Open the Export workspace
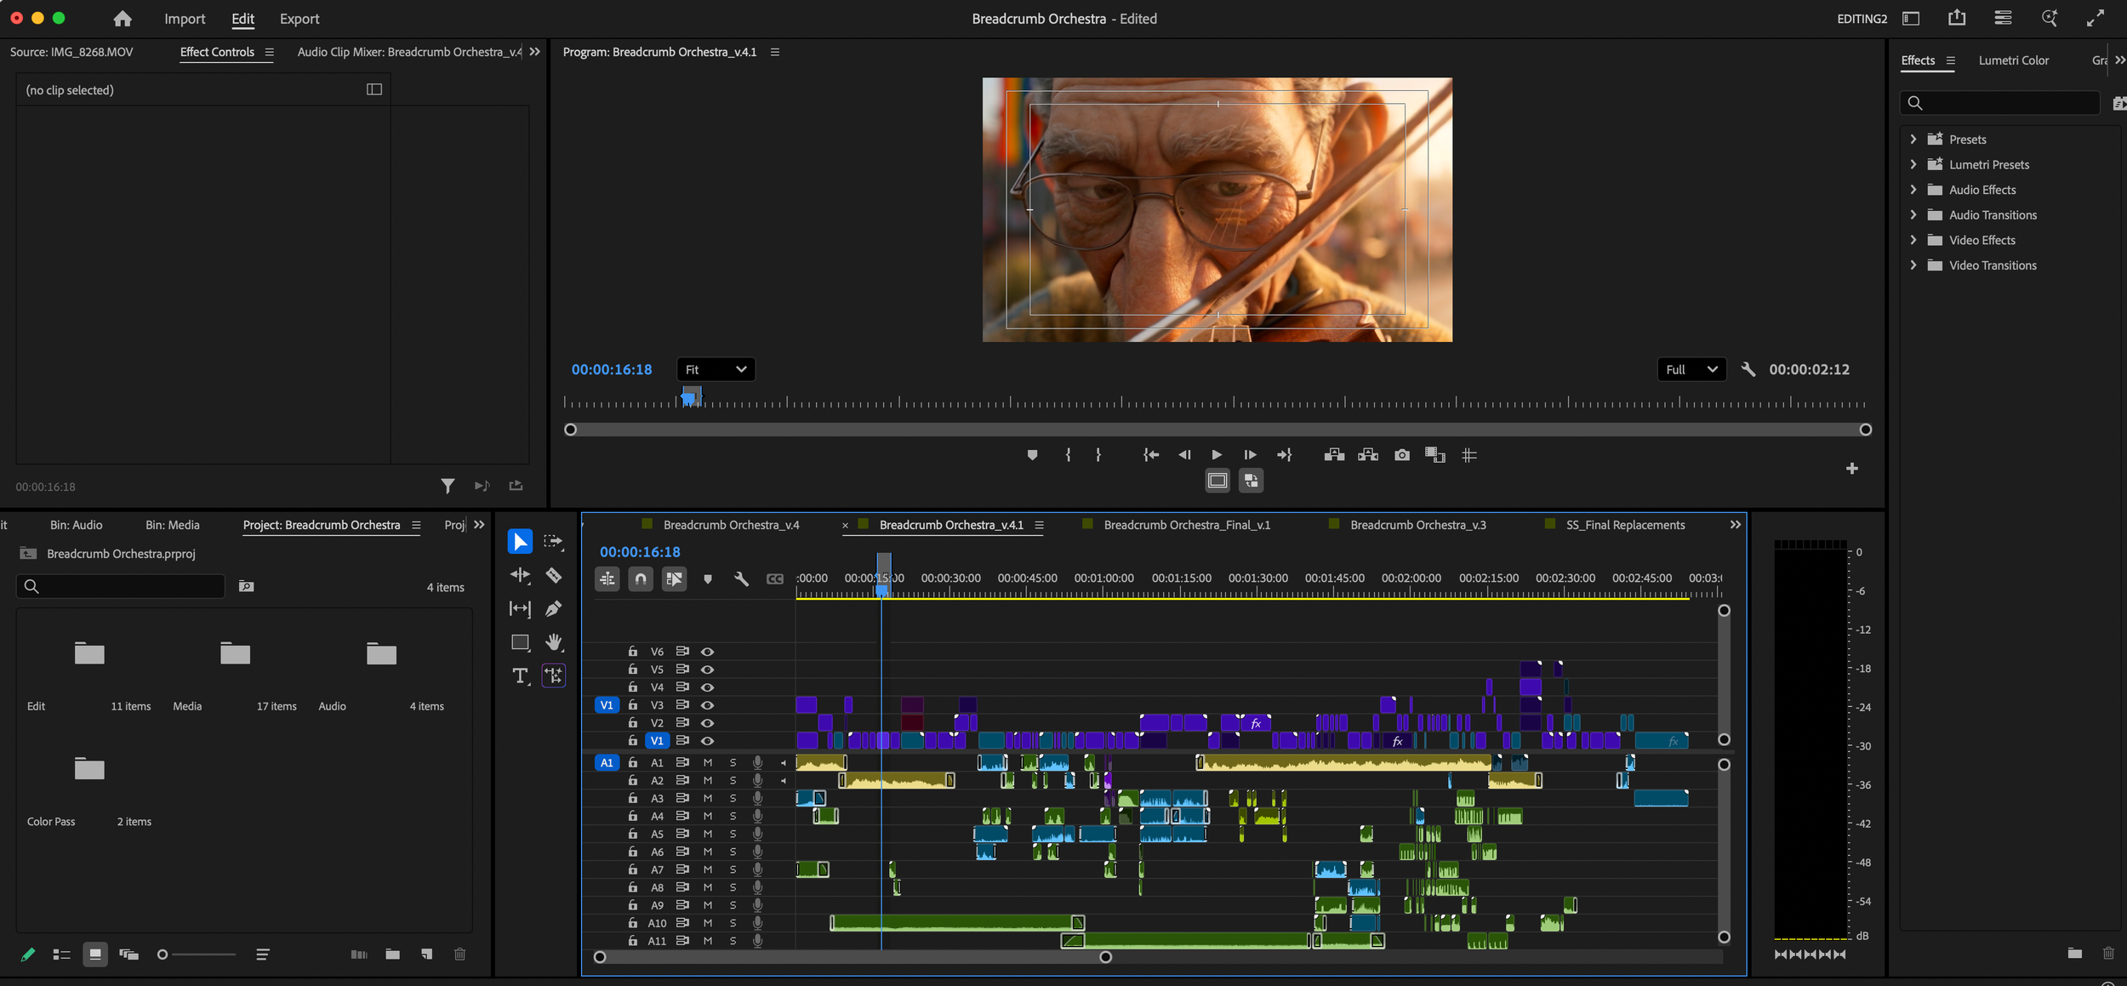This screenshot has height=986, width=2127. [x=299, y=19]
